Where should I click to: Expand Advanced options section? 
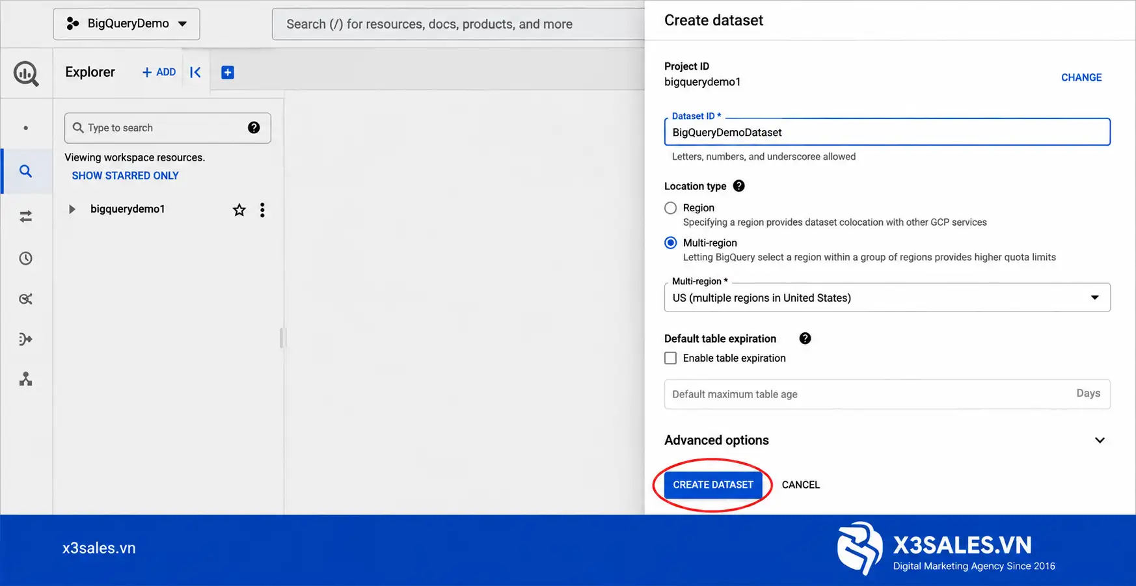[1100, 440]
